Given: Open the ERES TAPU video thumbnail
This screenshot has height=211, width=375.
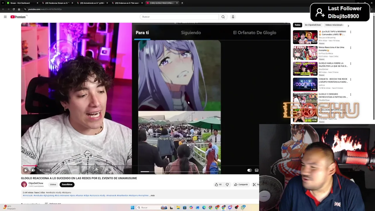Looking at the screenshot, I should click(x=305, y=37).
